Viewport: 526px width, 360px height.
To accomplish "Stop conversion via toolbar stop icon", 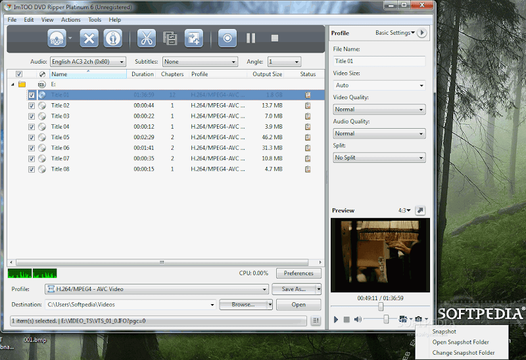I will click(275, 38).
